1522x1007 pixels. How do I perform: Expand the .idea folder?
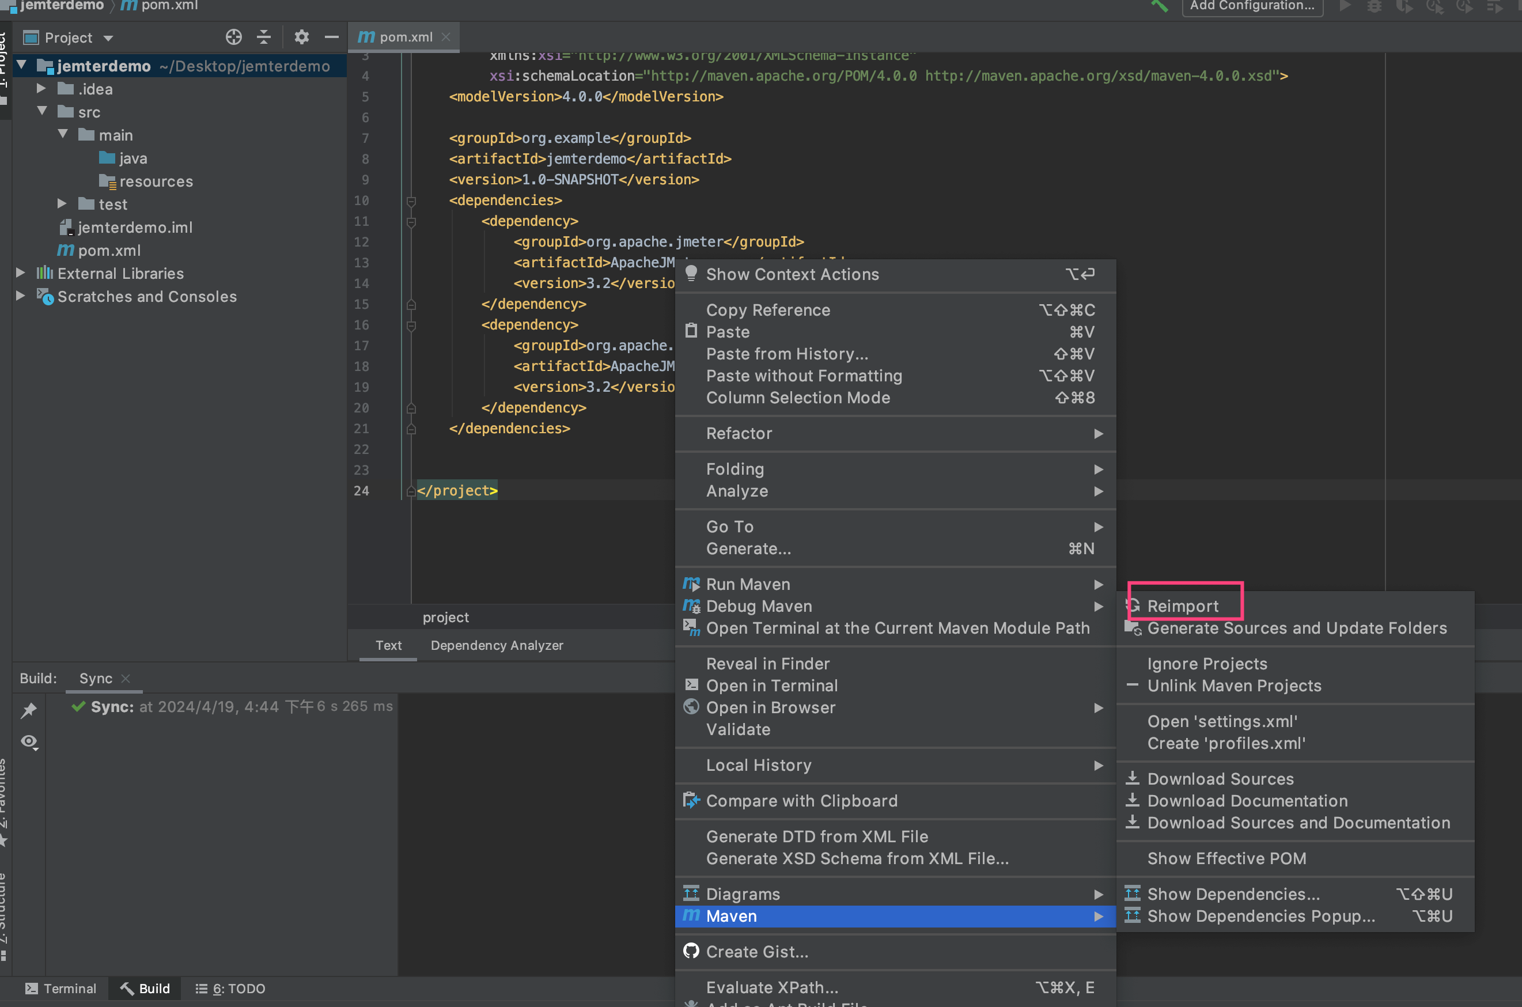pyautogui.click(x=41, y=89)
